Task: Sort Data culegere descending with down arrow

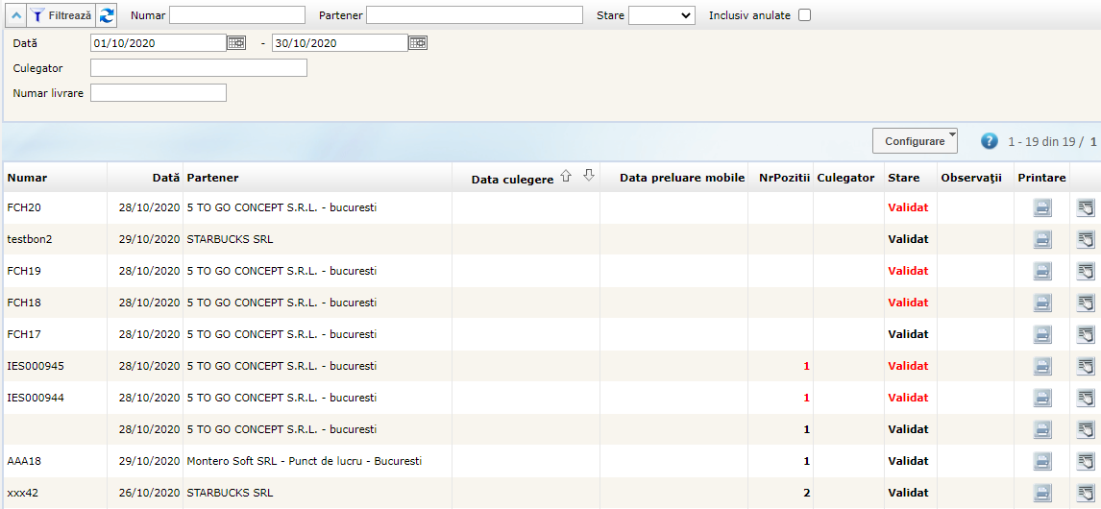Action: click(589, 175)
